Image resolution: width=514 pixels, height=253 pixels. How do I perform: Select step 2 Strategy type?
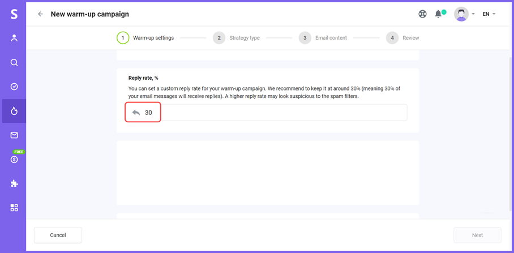(x=236, y=38)
